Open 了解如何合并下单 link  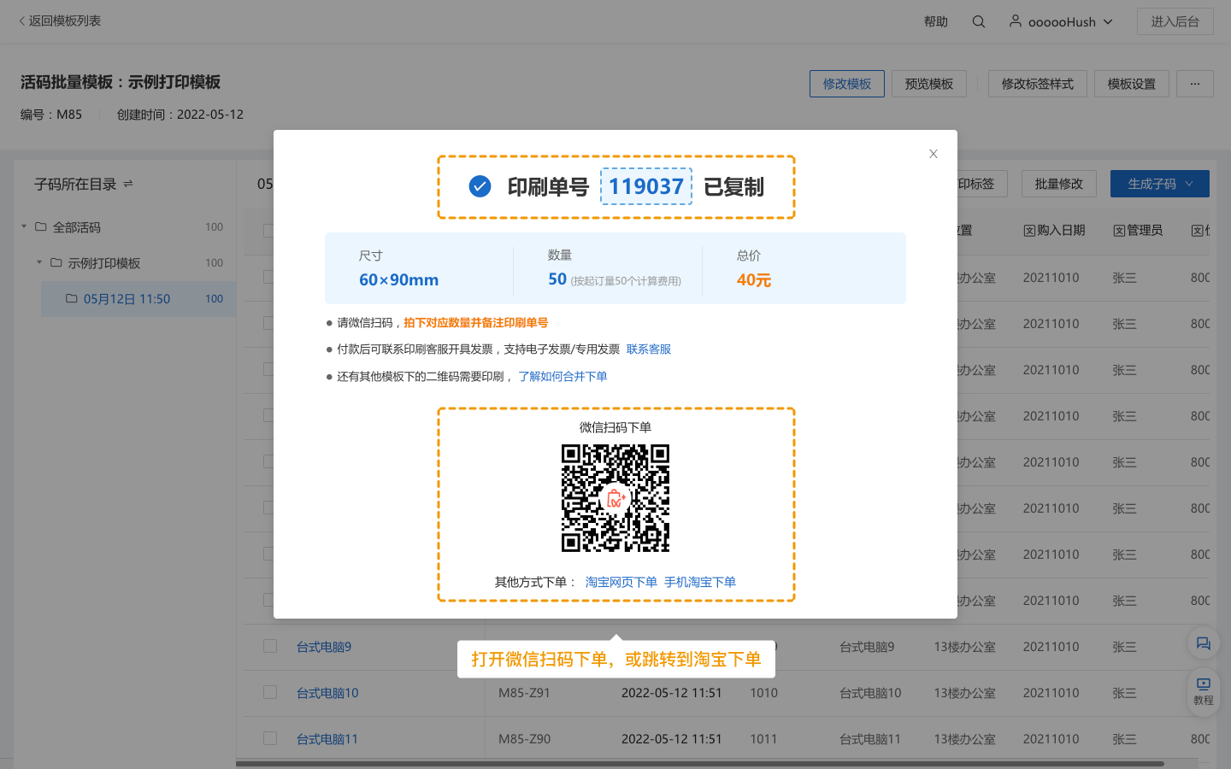pos(562,376)
